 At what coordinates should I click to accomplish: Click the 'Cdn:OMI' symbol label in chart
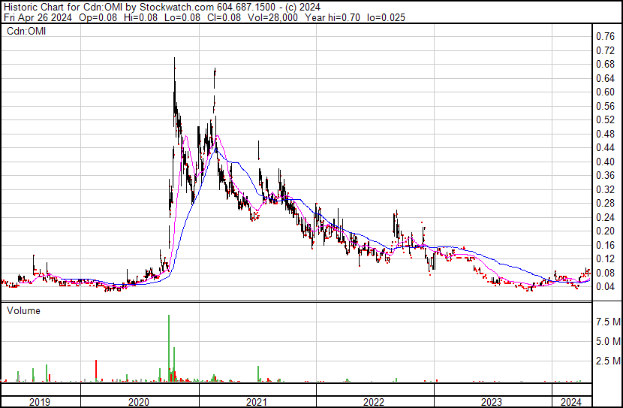coord(26,31)
